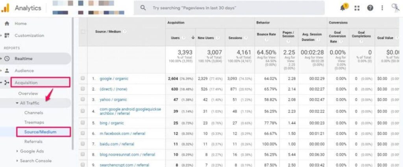This screenshot has height=167, width=403.
Task: Check the box for google / organic row
Action: [x=83, y=79]
